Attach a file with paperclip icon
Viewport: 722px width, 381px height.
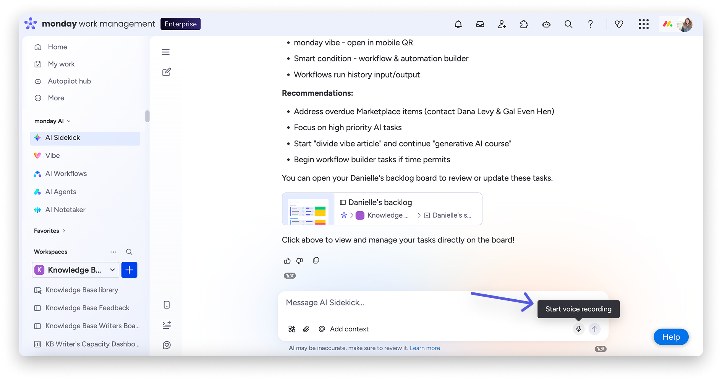[x=306, y=329]
